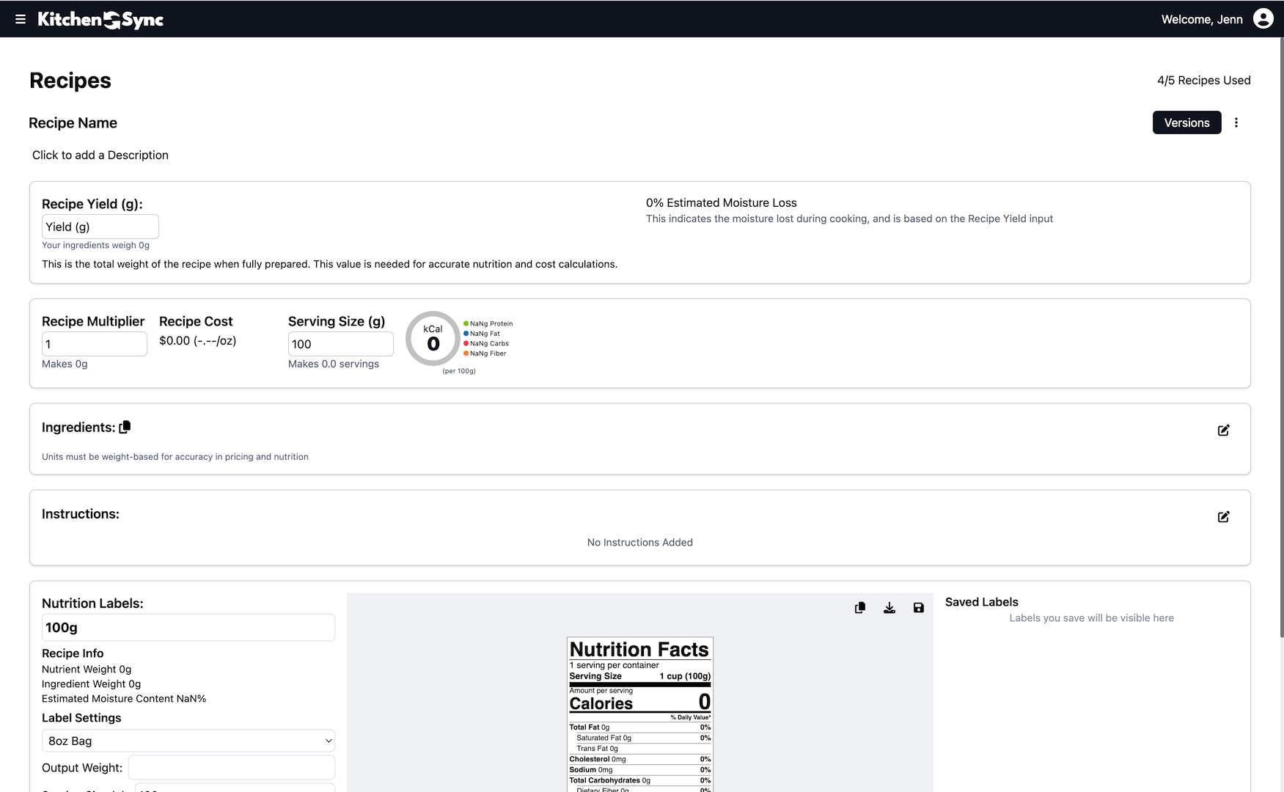The image size is (1284, 792).
Task: Click the Recipe Yield input field
Action: pos(100,226)
